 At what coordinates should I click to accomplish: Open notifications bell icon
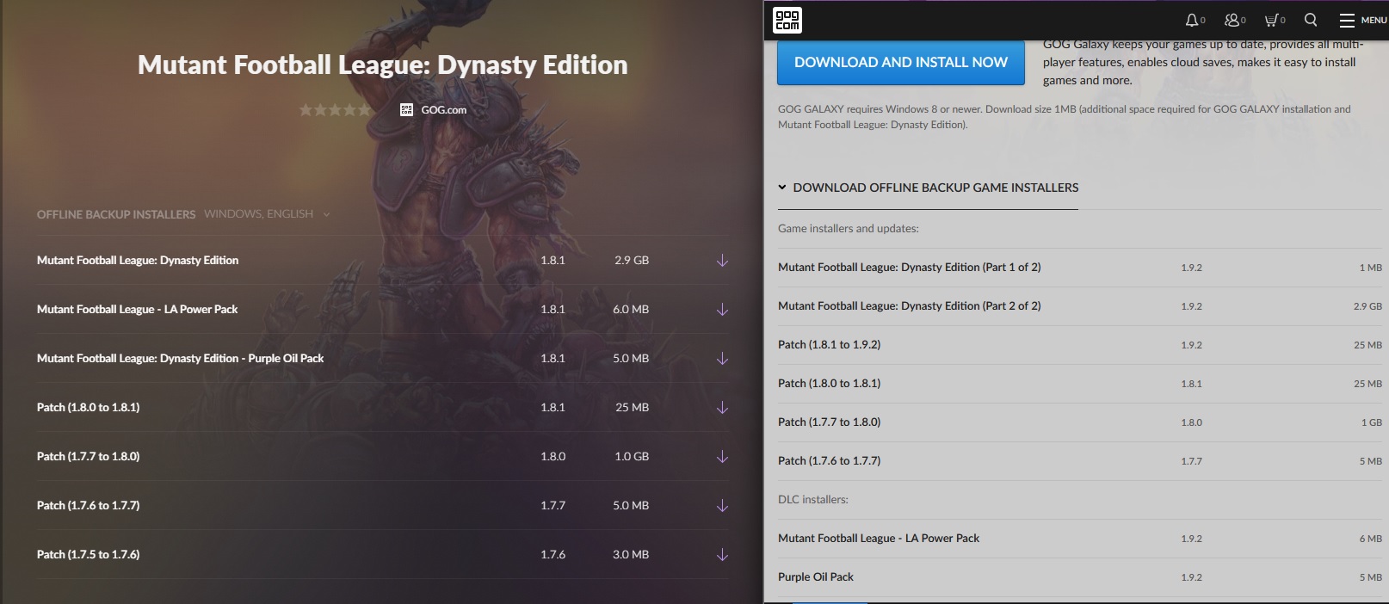[x=1192, y=20]
